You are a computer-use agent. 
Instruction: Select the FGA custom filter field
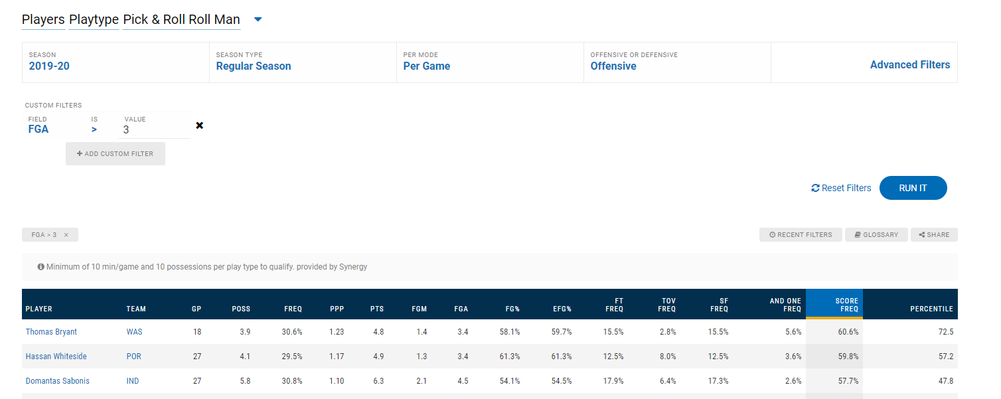click(38, 129)
